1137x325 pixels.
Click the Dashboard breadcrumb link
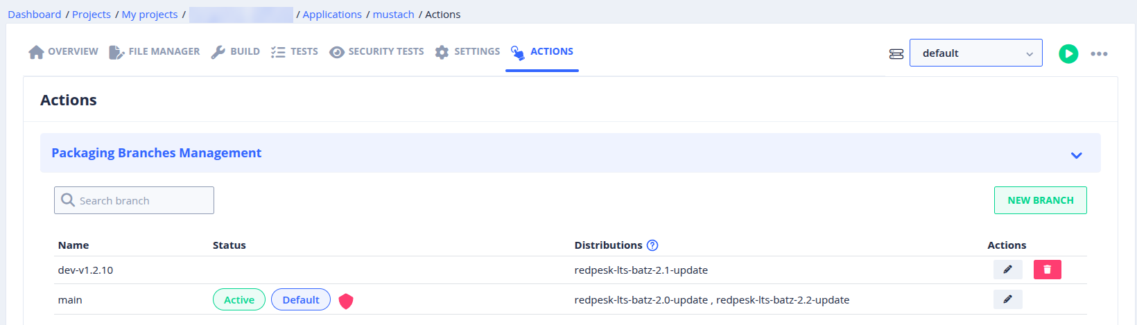coord(35,15)
